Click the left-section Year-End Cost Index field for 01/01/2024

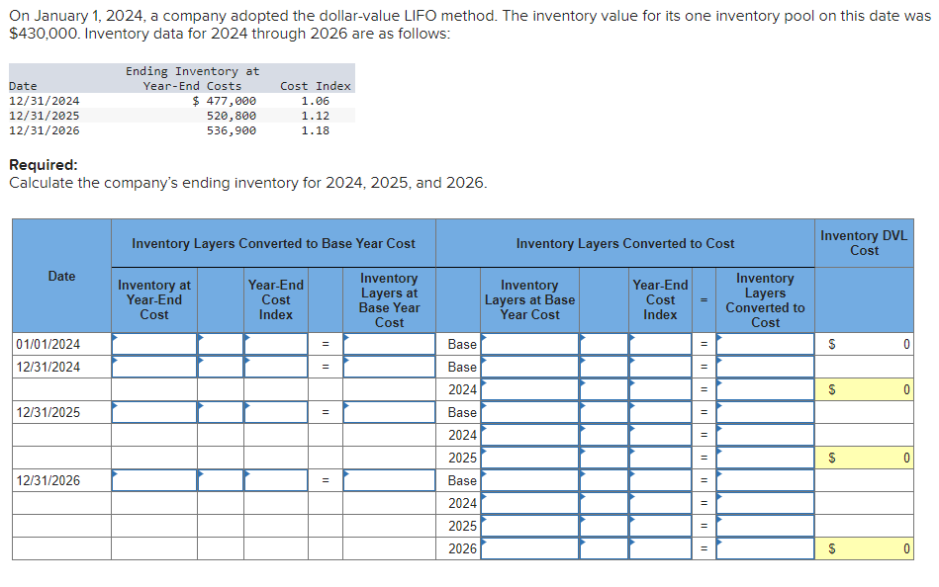tap(275, 344)
